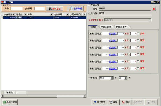Click the 编辑 edit icon button

click(113, 102)
